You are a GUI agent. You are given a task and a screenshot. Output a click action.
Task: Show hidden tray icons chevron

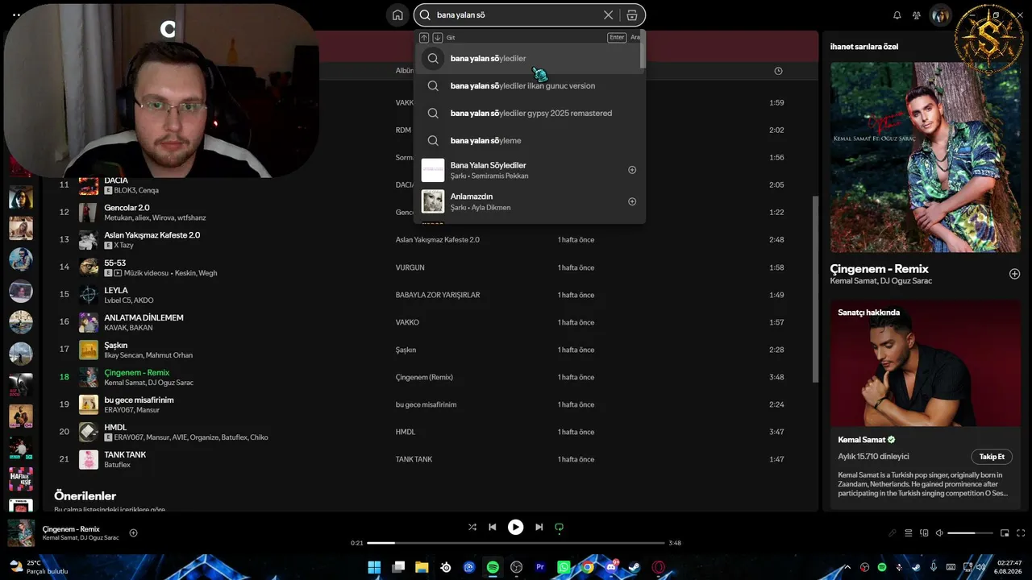coord(847,567)
